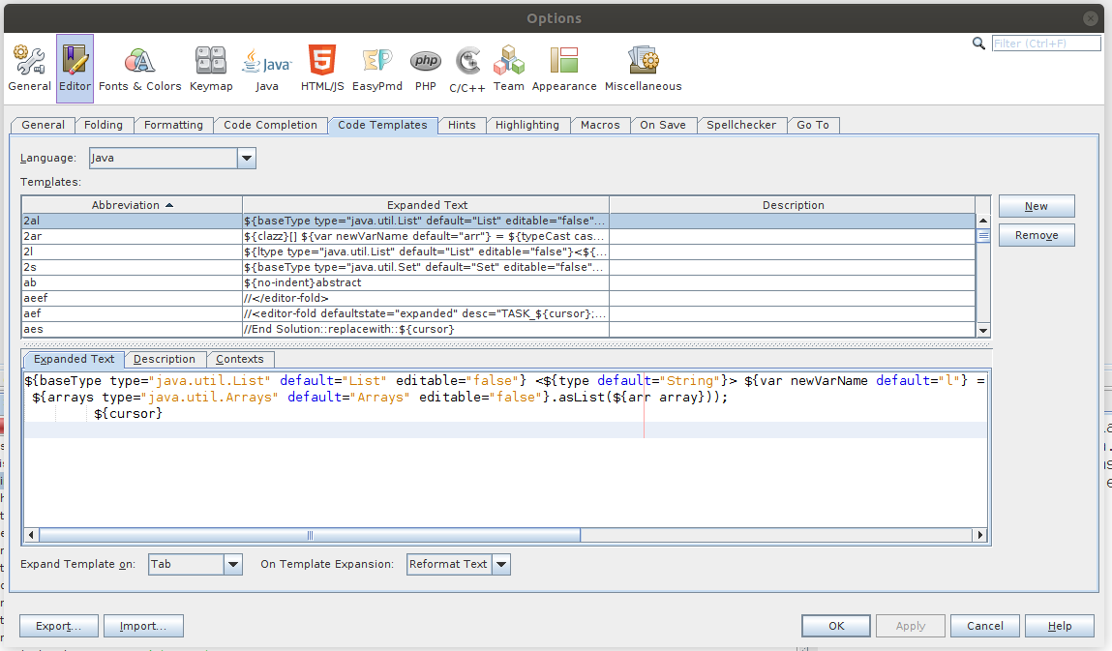Click the Export... button
This screenshot has width=1112, height=651.
pos(59,626)
